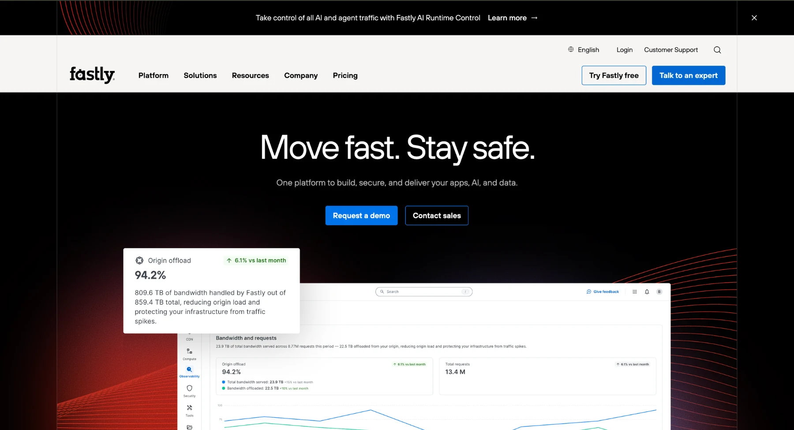The height and width of the screenshot is (430, 794).
Task: Click the folder icon at sidebar bottom
Action: pos(189,427)
